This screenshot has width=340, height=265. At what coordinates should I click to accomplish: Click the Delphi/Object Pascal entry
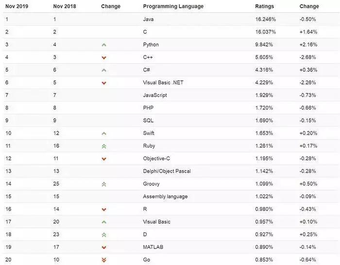point(167,171)
